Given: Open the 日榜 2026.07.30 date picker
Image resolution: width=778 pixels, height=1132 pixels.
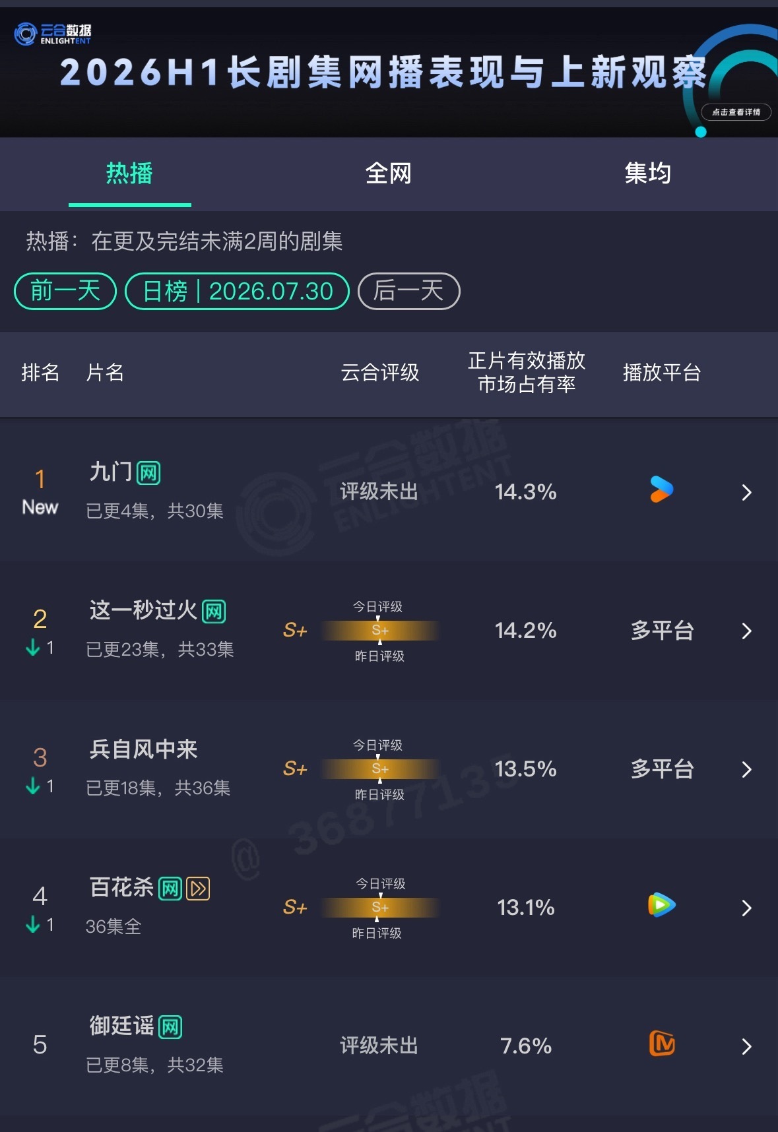Looking at the screenshot, I should pos(237,291).
